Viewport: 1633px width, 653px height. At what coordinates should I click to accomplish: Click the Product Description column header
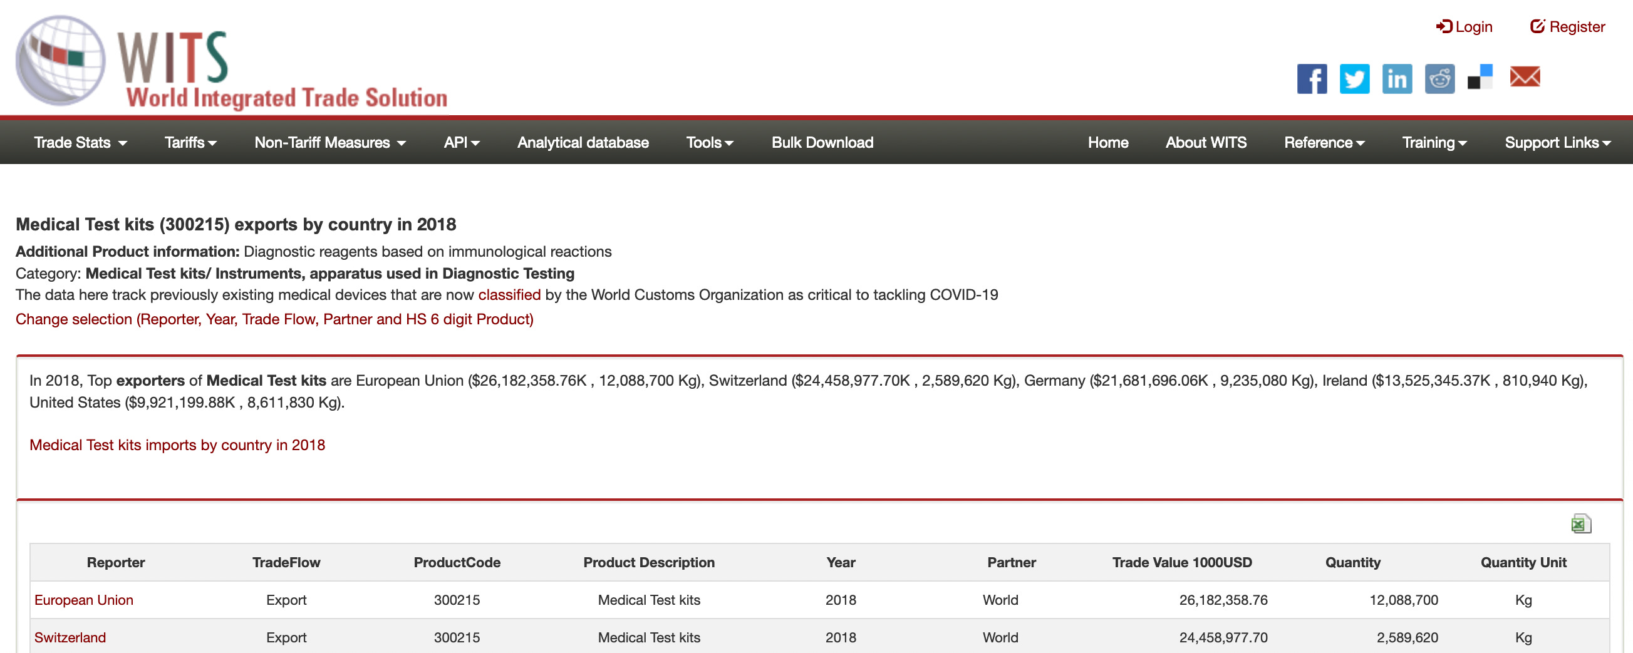[649, 562]
